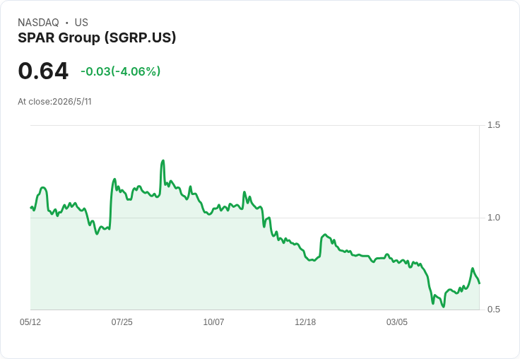This screenshot has width=520, height=359.
Task: Click the lowest dip of the price line
Action: click(x=444, y=307)
